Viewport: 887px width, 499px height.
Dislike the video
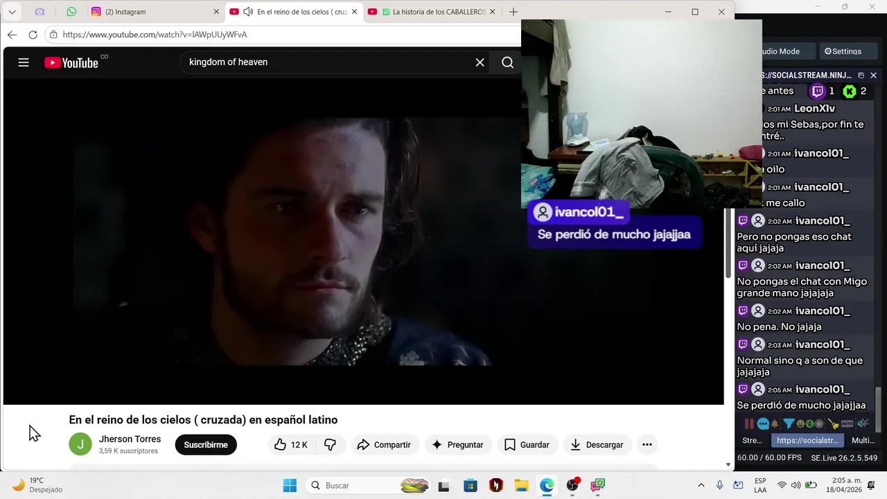click(330, 445)
